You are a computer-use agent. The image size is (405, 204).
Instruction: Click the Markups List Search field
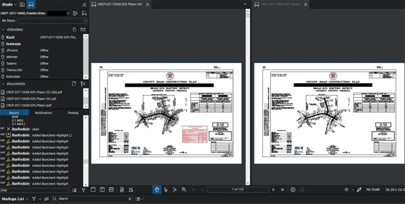(92, 199)
